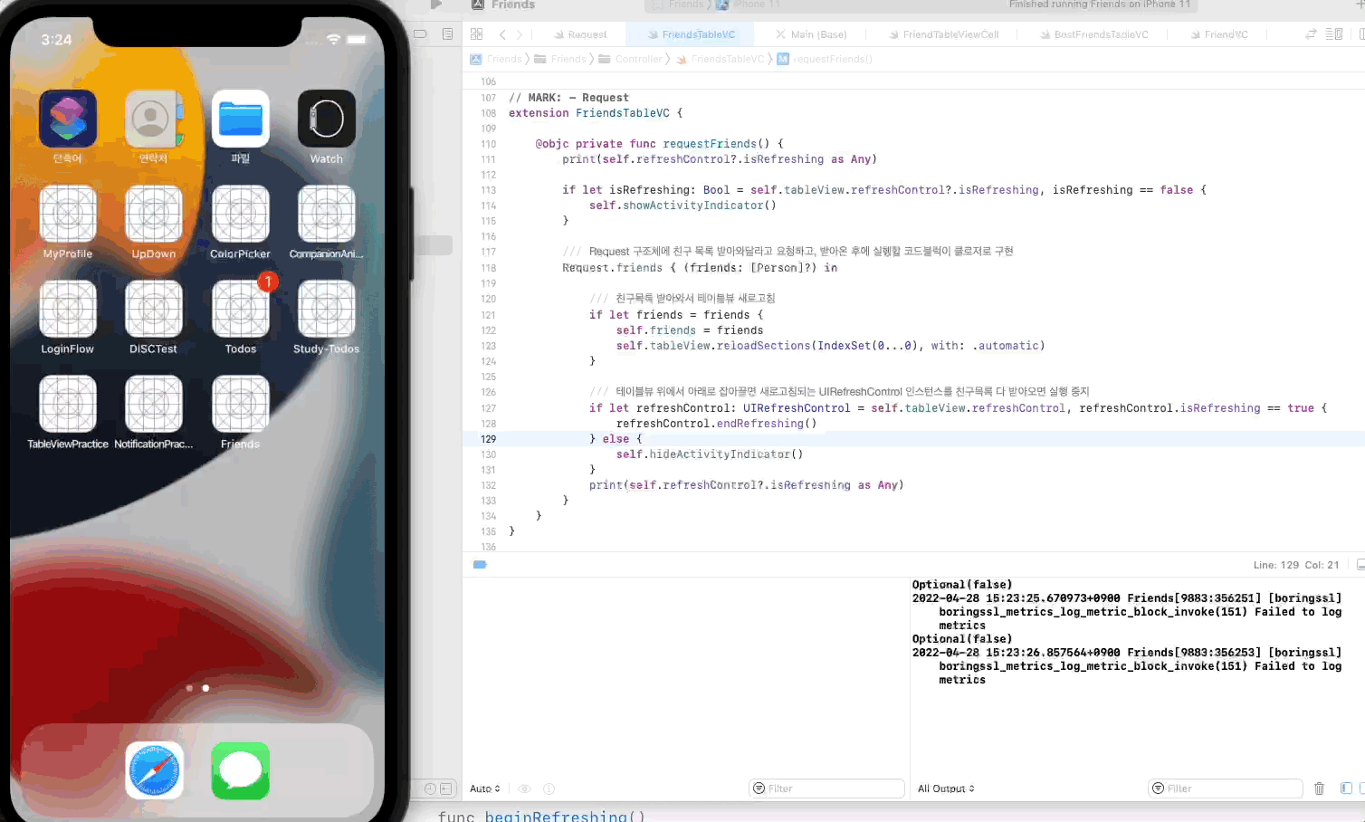Open Controller folder in jump bar
This screenshot has width=1365, height=822.
[631, 59]
